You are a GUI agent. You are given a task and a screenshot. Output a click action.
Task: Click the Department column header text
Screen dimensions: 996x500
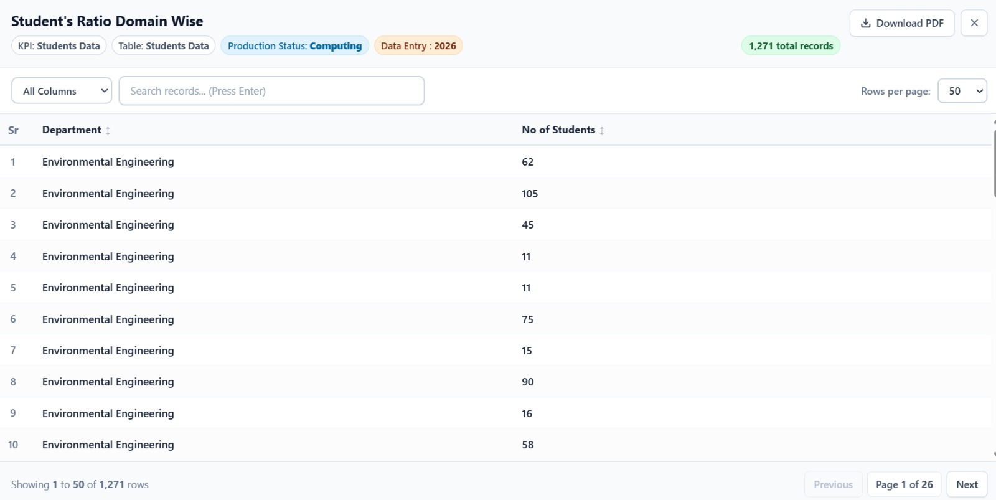pos(72,130)
